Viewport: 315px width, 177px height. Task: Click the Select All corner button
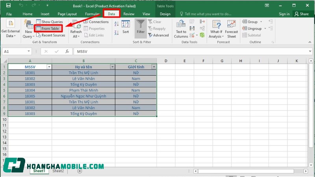(x=4, y=61)
